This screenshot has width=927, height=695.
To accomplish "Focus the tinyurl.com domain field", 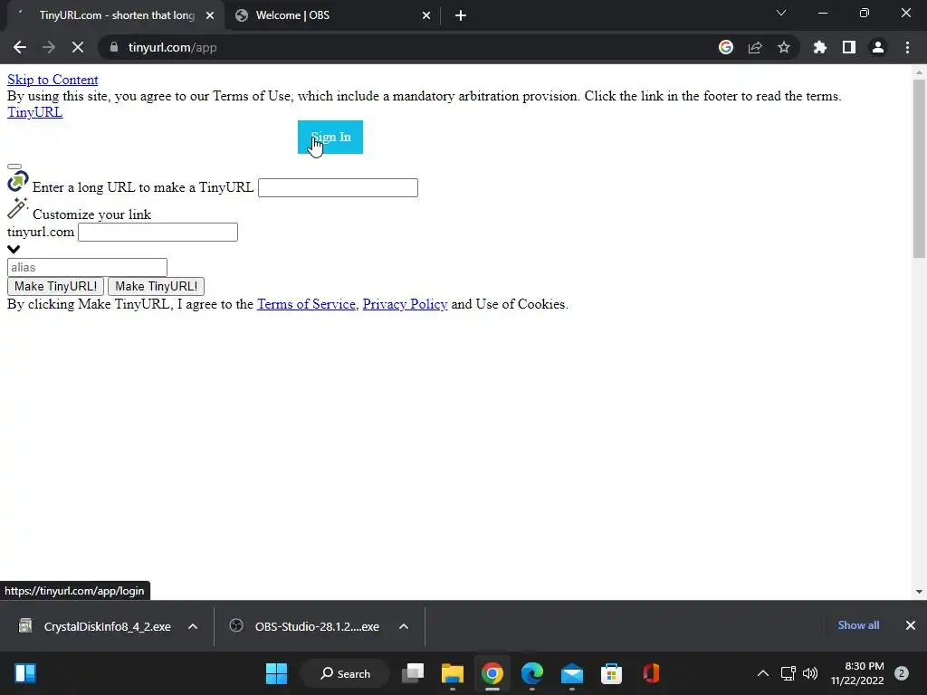I will [158, 233].
